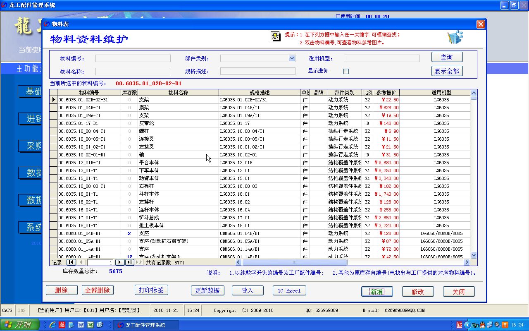Select the 推土板本体 name cell
This screenshot has height=331, width=529.
(x=178, y=225)
